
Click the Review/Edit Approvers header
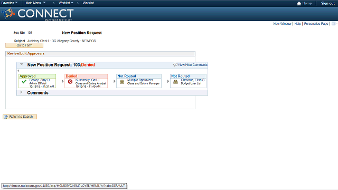point(26,53)
